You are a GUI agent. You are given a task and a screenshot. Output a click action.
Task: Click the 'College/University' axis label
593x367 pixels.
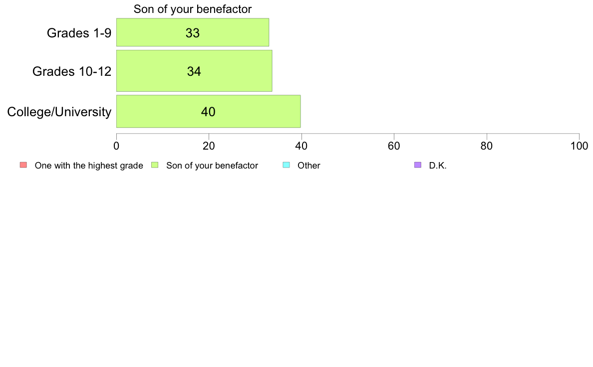click(x=59, y=112)
